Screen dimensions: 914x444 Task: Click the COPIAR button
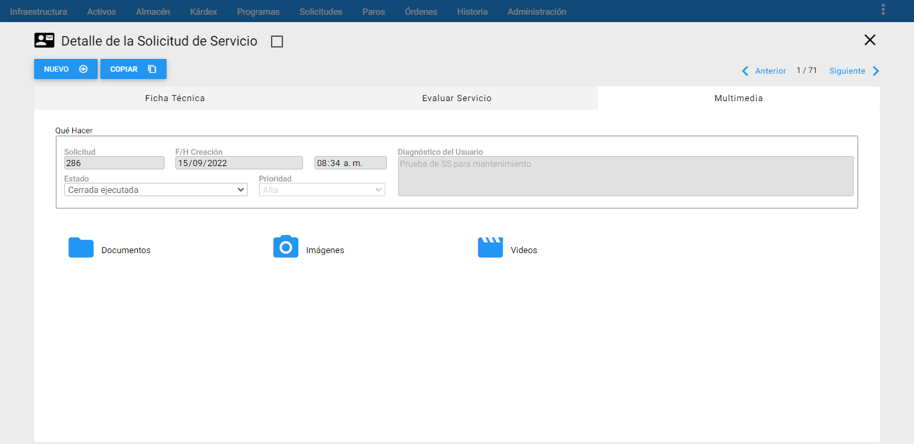click(133, 69)
